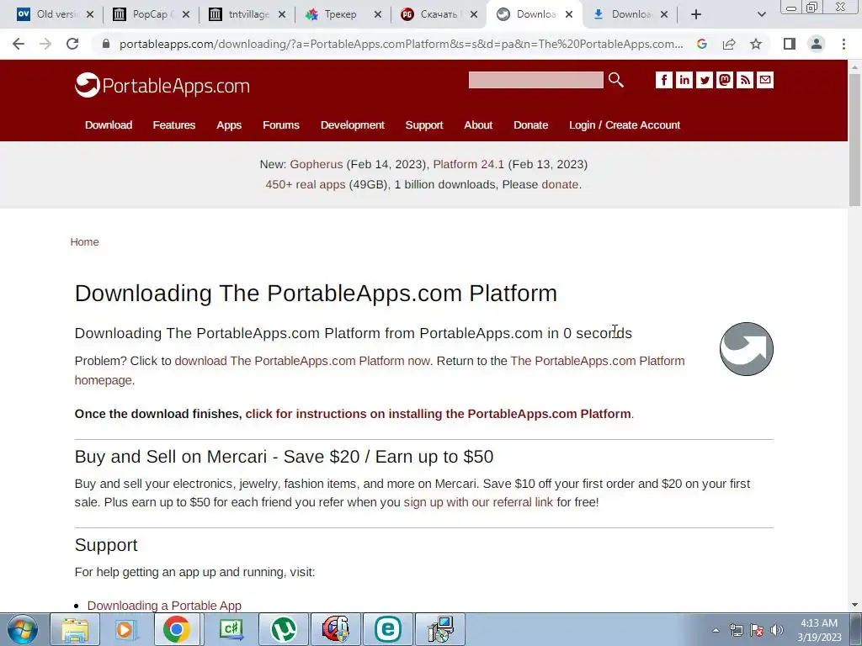The width and height of the screenshot is (862, 646).
Task: Toggle the browser side panel
Action: pyautogui.click(x=790, y=44)
